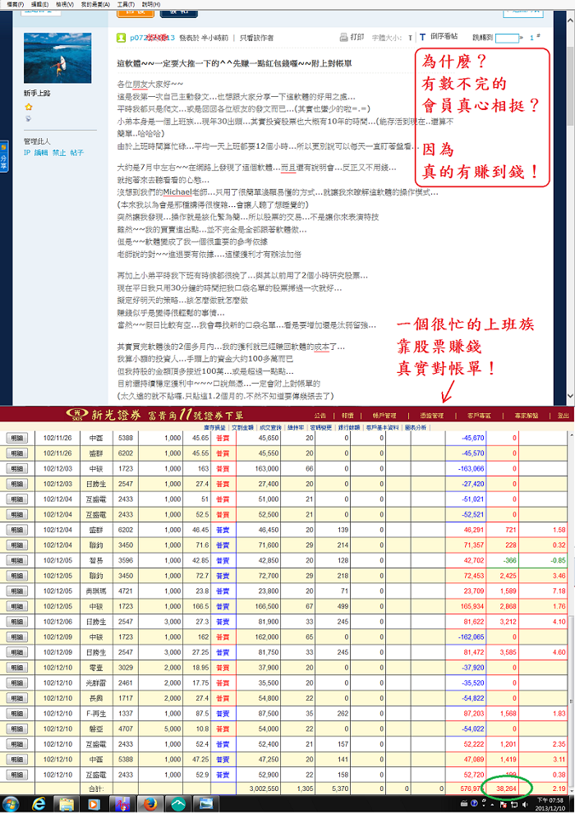
Task: Open 報價 in the 新光證券 navigation
Action: [x=347, y=416]
